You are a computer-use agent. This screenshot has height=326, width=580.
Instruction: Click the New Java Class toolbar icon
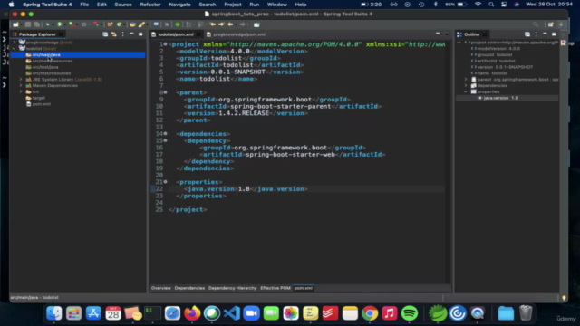click(x=119, y=24)
